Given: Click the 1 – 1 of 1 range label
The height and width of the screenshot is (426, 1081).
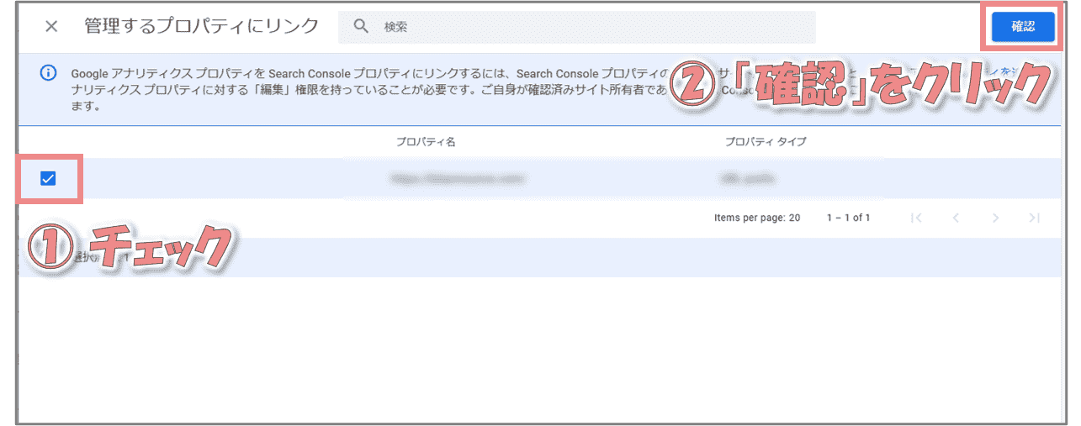Looking at the screenshot, I should point(848,218).
